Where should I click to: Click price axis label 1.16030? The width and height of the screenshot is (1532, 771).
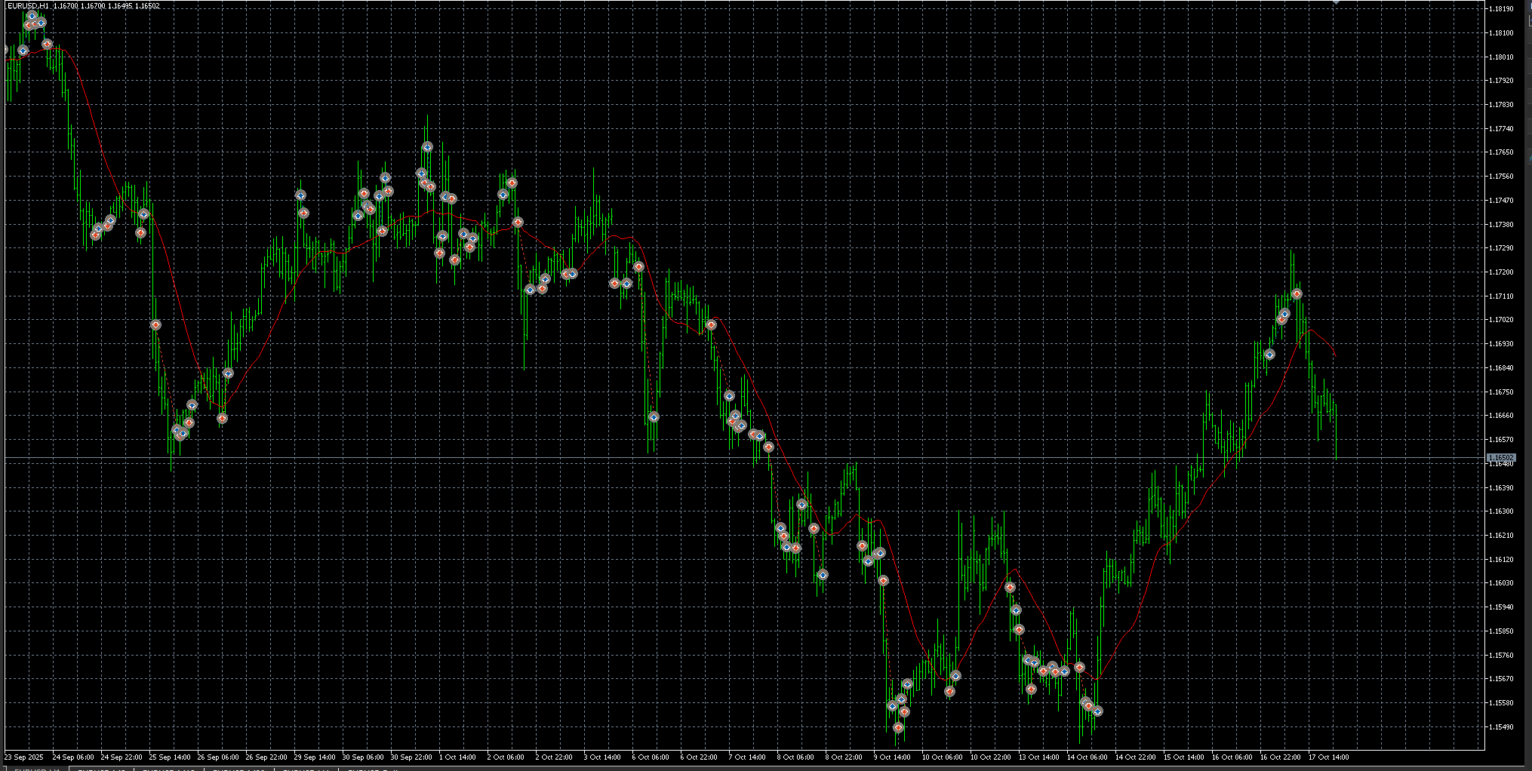1500,583
